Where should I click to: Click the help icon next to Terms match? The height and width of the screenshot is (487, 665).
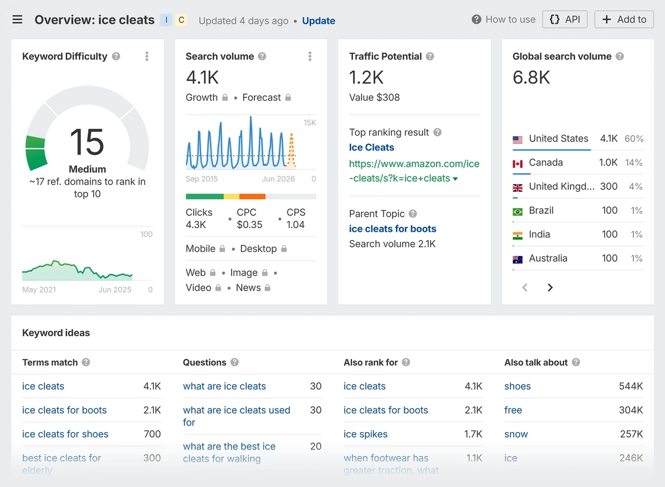86,362
